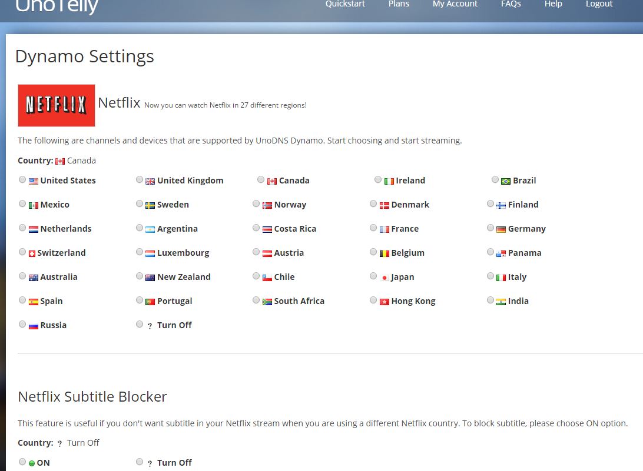Open the My Account menu item

455,4
